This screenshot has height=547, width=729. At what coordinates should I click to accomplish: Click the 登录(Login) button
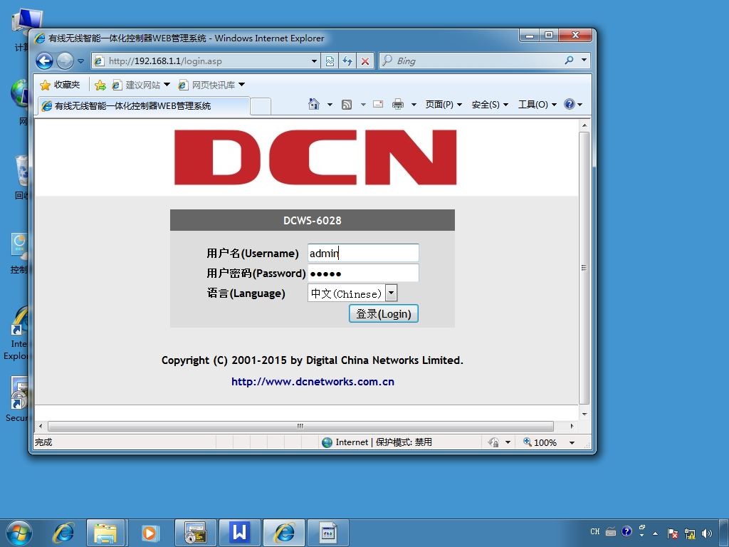click(x=384, y=313)
